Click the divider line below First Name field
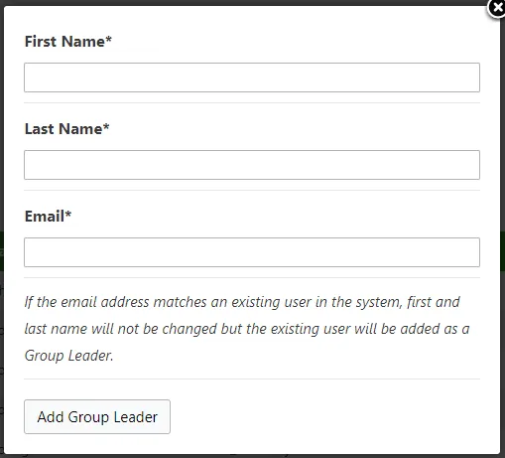Viewport: 505px width, 458px height. [252, 102]
